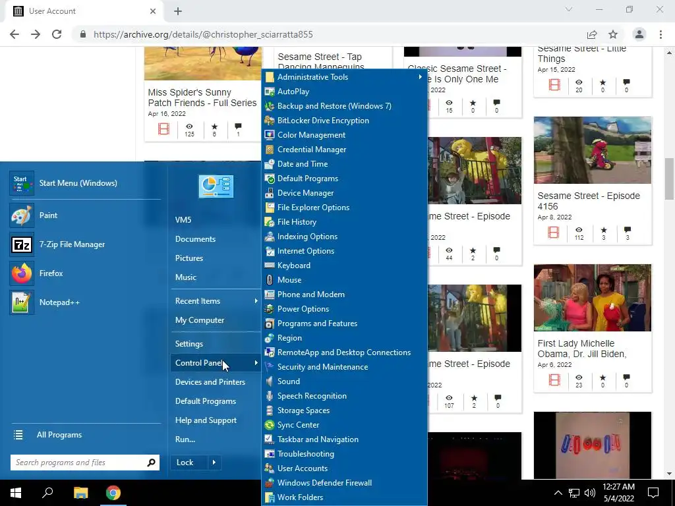Screen dimensions: 675x506
Task: Open Chrome three-dot menu
Action: tap(660, 34)
